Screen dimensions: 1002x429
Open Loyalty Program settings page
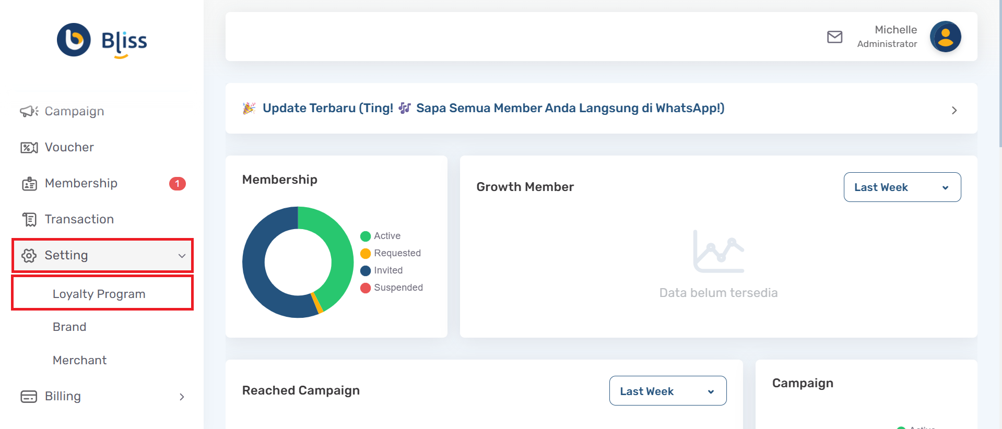click(99, 294)
